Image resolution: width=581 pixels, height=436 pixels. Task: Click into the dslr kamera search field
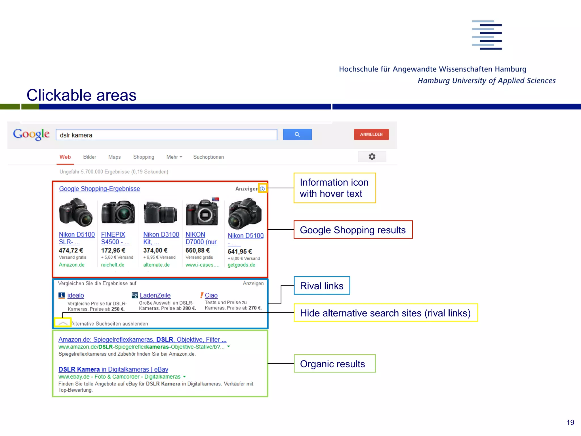167,135
